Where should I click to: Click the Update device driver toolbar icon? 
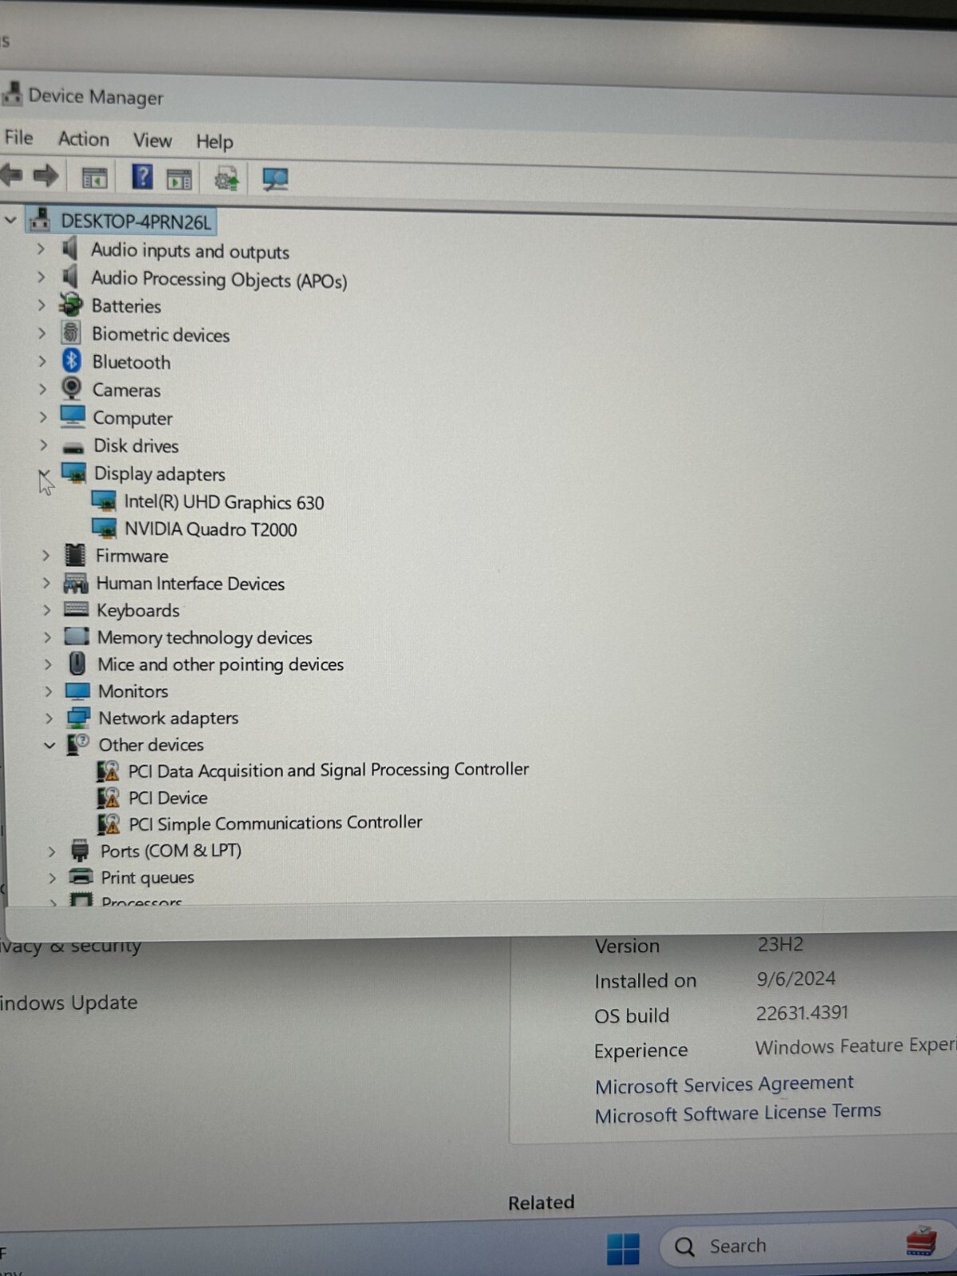pyautogui.click(x=226, y=179)
